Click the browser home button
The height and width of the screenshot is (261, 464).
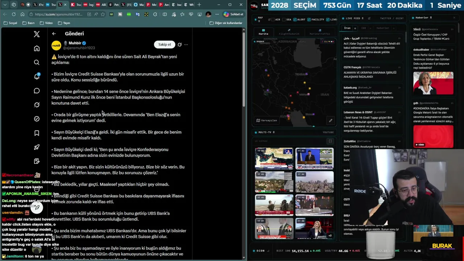22,14
